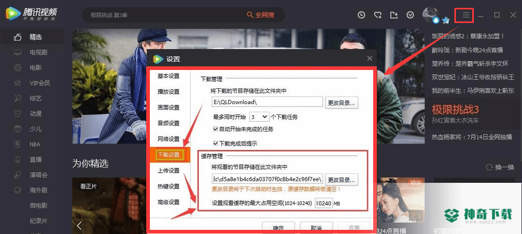The height and width of the screenshot is (234, 522).
Task: Open 饭局的诱惑2 headline
Action: [x=468, y=36]
